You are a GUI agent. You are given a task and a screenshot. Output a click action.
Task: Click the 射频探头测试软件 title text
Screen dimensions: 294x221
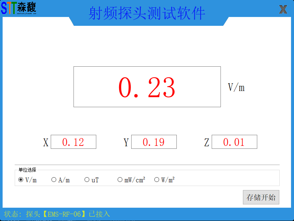147,12
